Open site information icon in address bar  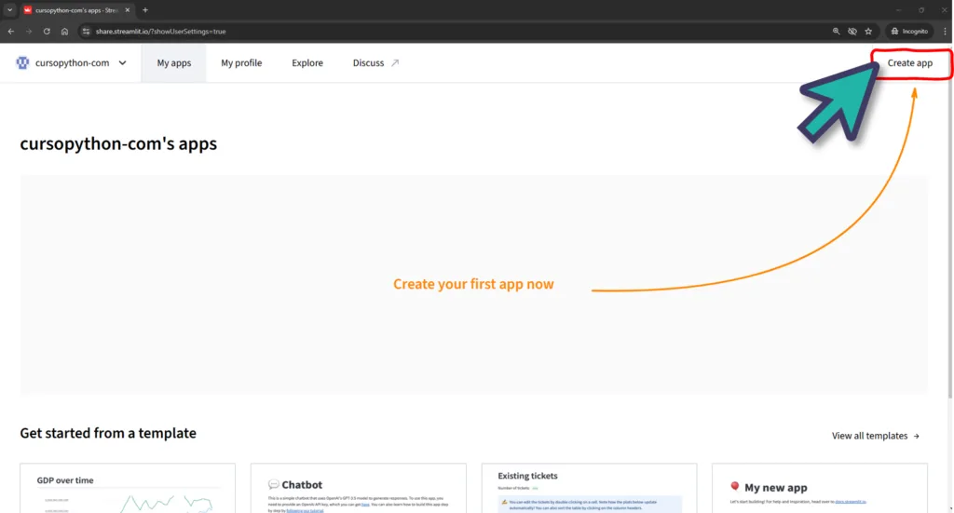(86, 31)
